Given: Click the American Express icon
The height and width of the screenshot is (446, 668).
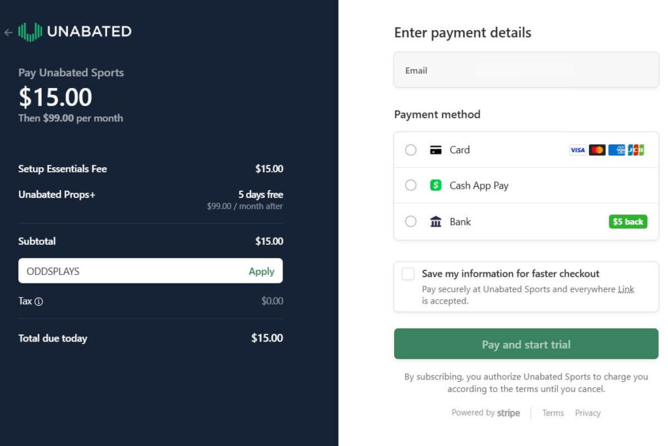Looking at the screenshot, I should [618, 150].
